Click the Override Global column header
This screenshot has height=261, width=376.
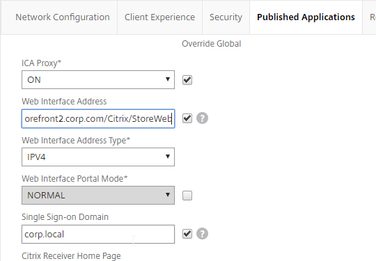click(x=211, y=44)
